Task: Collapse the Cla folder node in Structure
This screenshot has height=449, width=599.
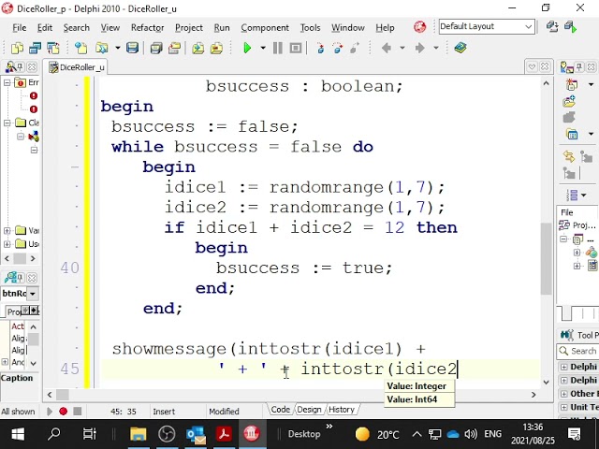Action: (x=7, y=123)
